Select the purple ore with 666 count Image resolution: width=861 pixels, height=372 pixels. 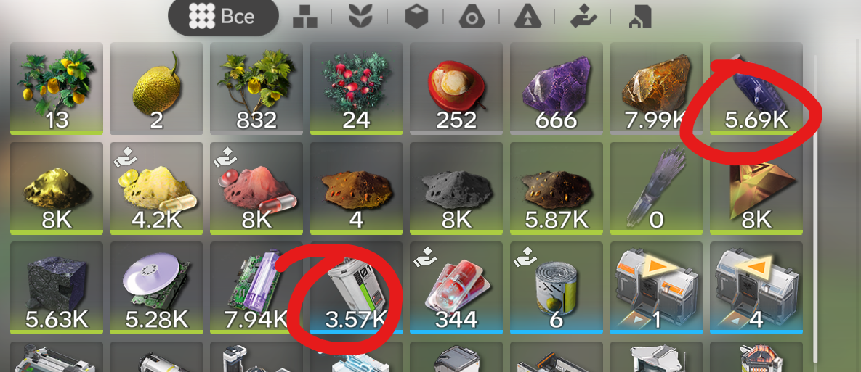pyautogui.click(x=557, y=88)
